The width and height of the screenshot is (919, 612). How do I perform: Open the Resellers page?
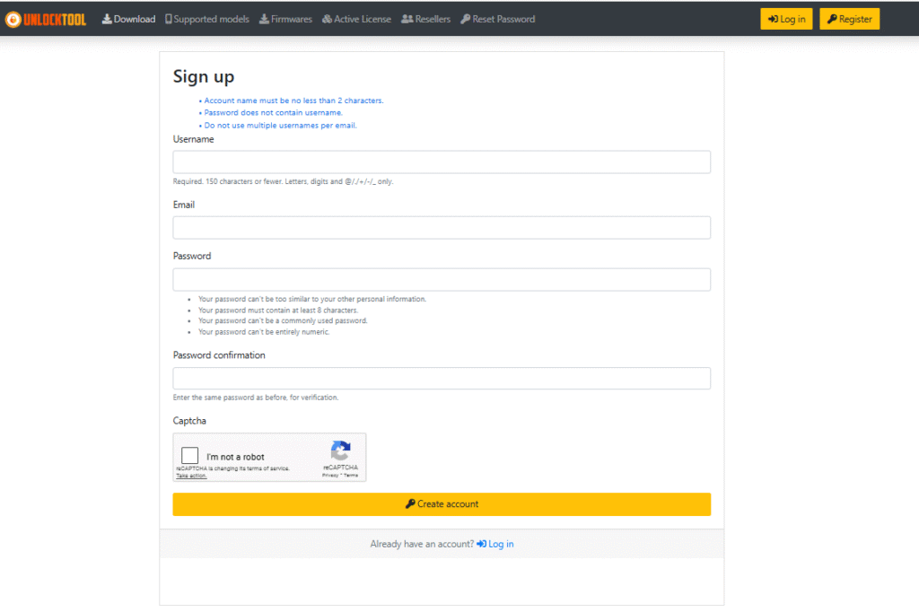tap(425, 19)
